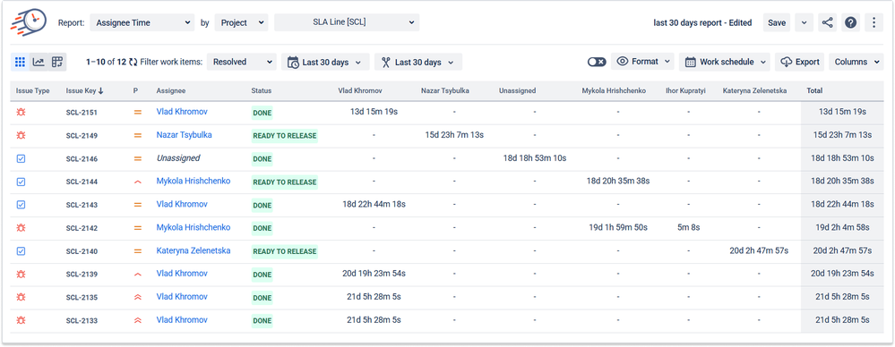Open calendar Last 30 days date range
The height and width of the screenshot is (347, 895).
[325, 62]
